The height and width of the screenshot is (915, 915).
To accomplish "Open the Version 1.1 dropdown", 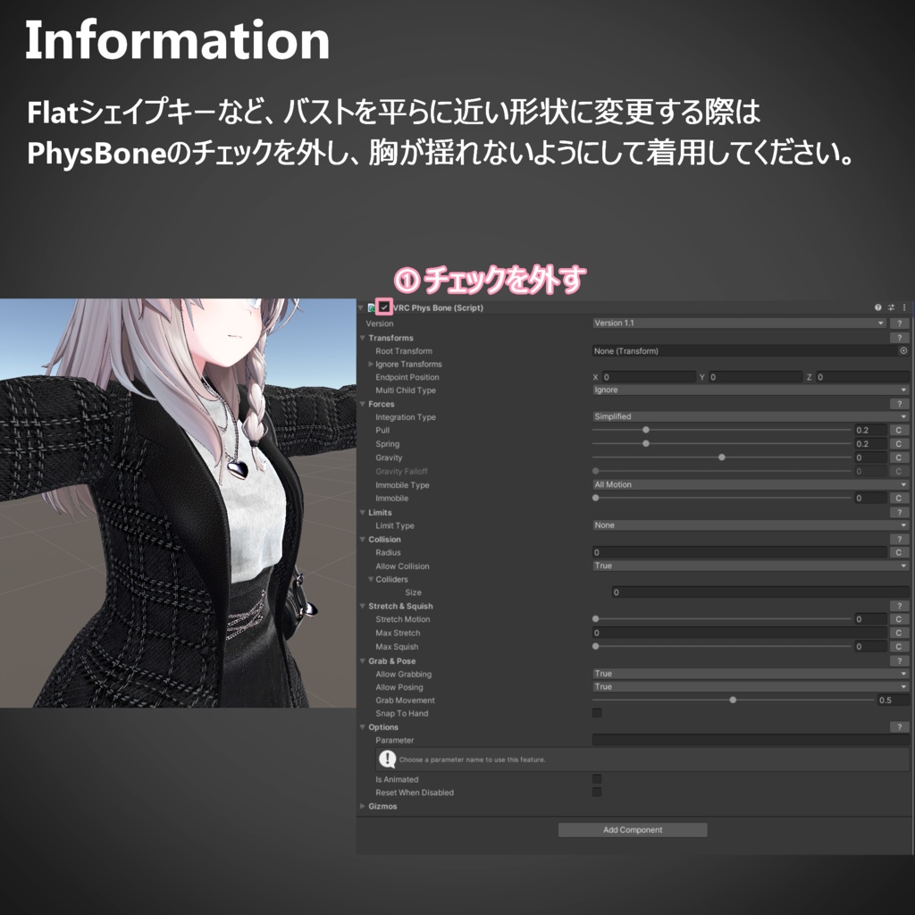I will (739, 323).
